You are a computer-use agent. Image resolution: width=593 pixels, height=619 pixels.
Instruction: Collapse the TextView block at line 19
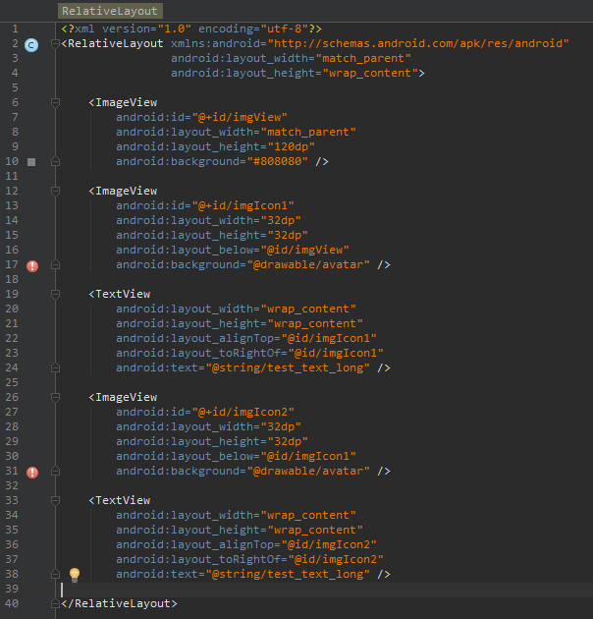[55, 294]
